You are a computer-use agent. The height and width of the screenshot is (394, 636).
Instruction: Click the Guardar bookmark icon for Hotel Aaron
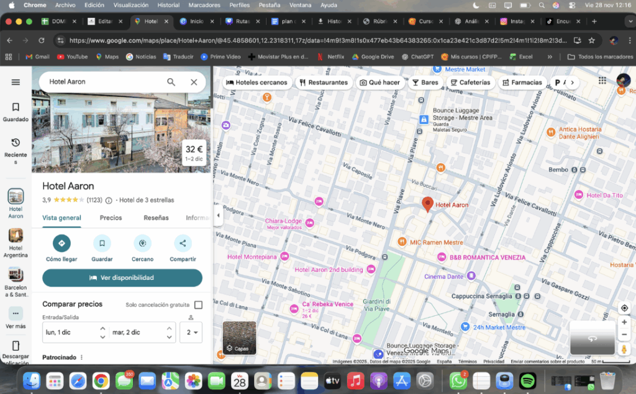[102, 243]
